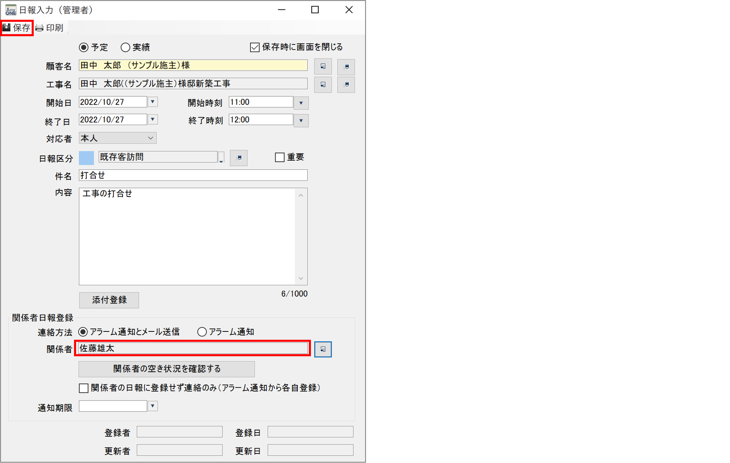Screen dimensions: 730x463
Task: Click the 添付登録 button
Action: [x=109, y=300]
